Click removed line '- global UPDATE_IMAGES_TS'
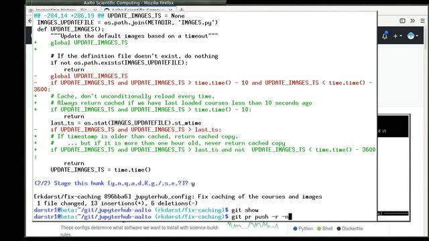 pyautogui.click(x=81, y=76)
